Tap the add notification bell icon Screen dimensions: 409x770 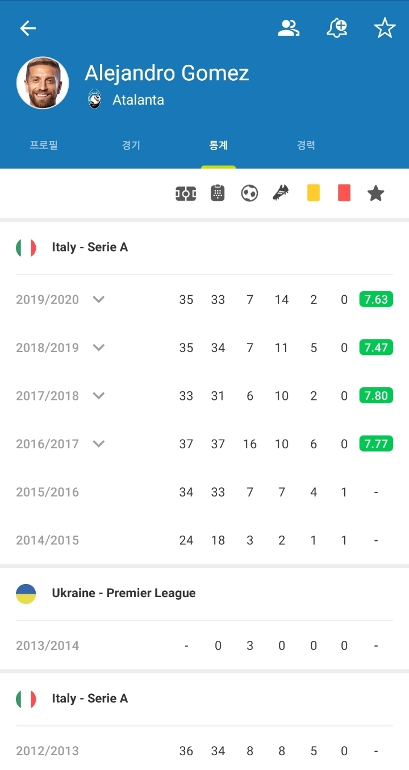337,28
